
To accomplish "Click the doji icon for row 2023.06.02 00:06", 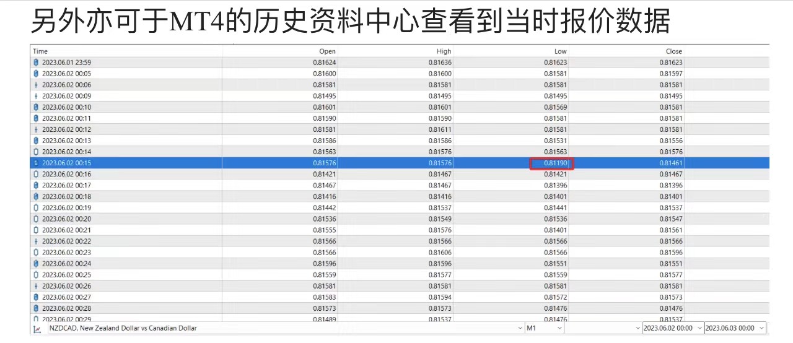I will point(36,85).
